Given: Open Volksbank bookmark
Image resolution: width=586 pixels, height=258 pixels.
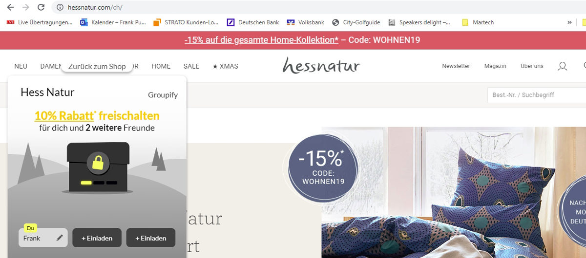Looking at the screenshot, I should [x=306, y=22].
